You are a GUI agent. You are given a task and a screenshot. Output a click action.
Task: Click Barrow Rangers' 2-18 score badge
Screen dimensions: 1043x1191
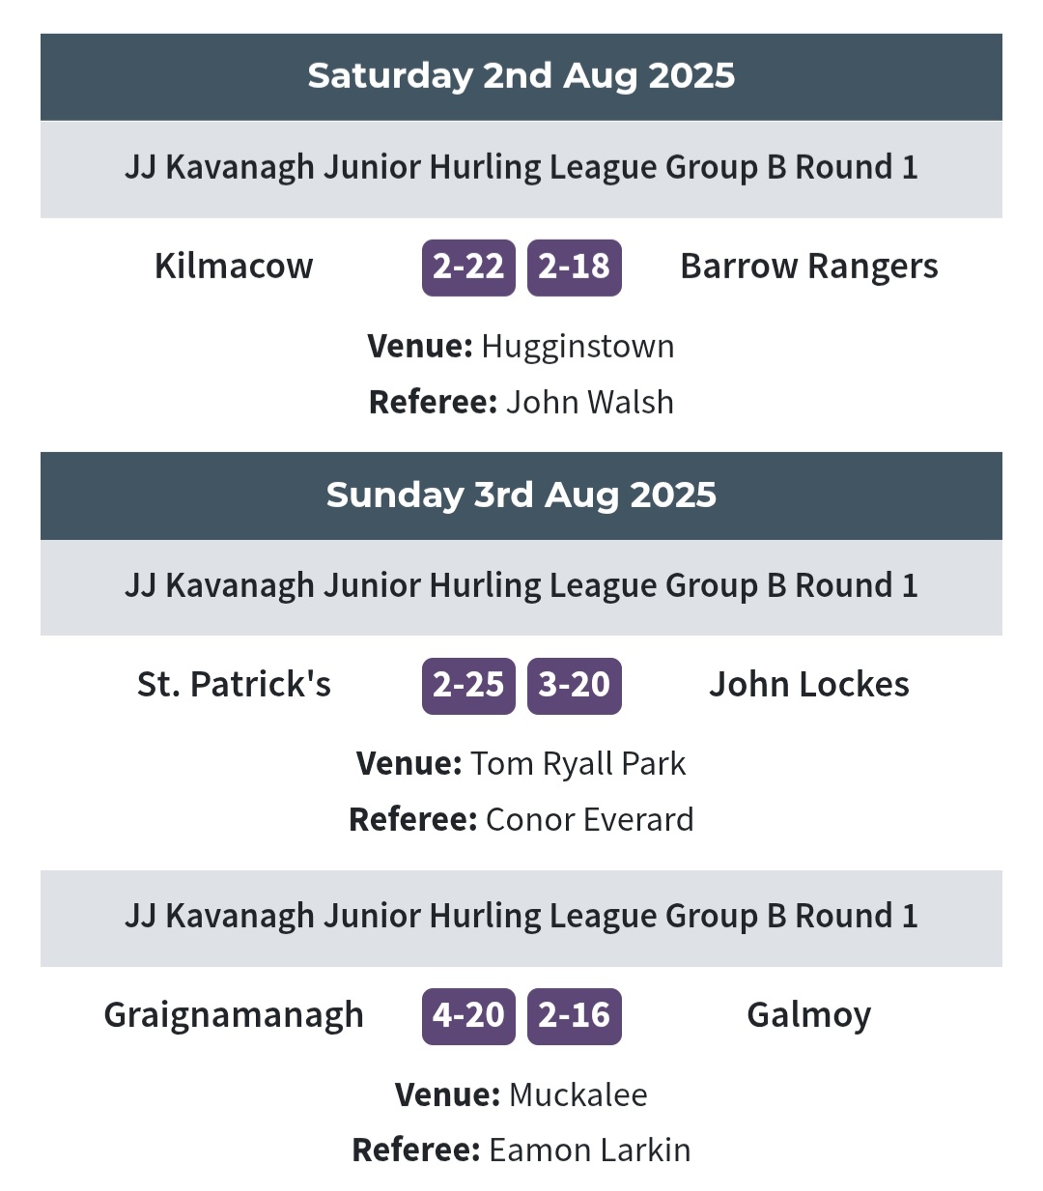pos(574,267)
